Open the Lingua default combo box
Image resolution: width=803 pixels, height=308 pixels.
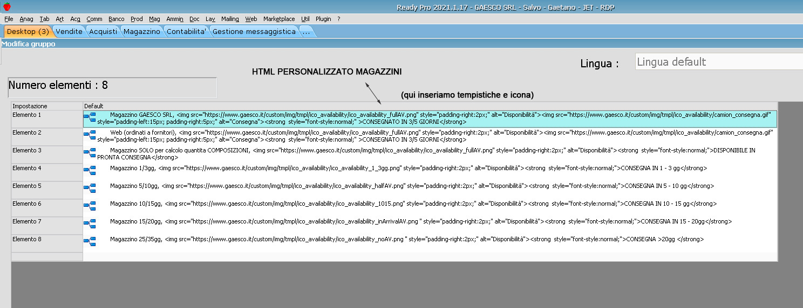[x=719, y=62]
